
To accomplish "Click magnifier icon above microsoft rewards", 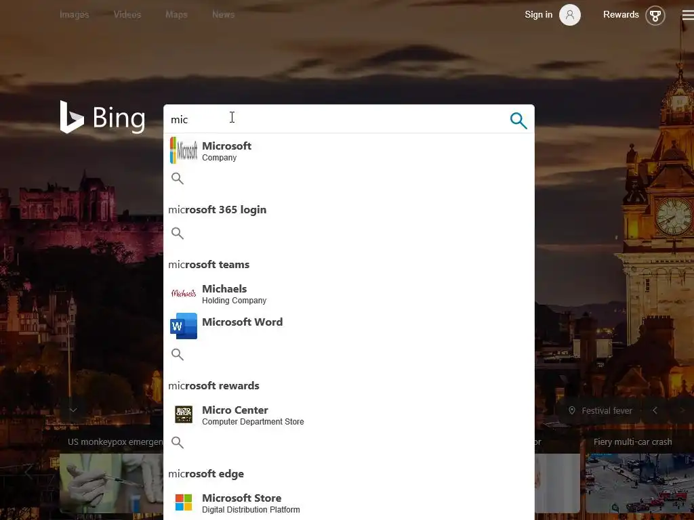I will [x=178, y=354].
